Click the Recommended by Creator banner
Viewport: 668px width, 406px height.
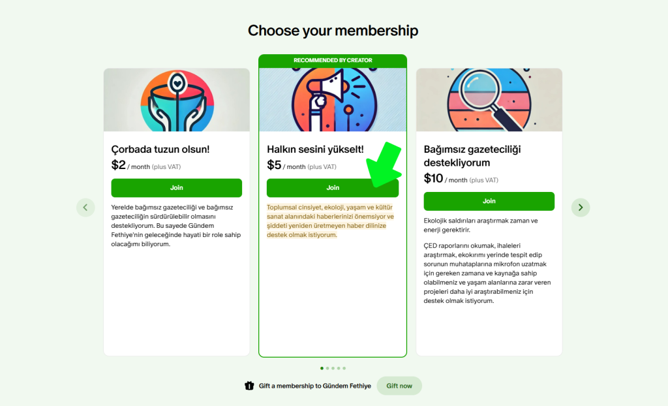pos(333,60)
